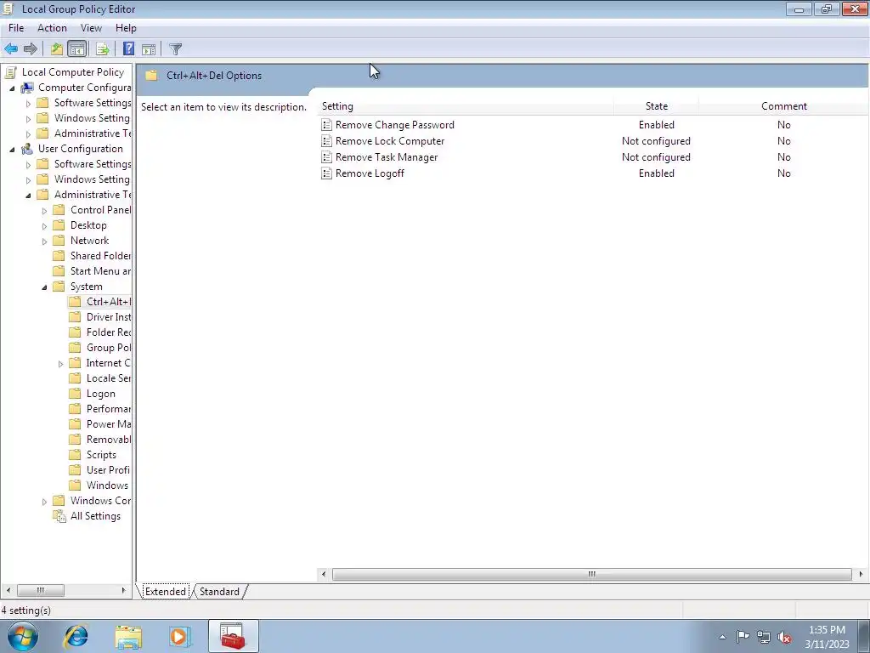Select the Remove Change Password policy icon
Viewport: 870px width, 653px height.
click(x=327, y=125)
